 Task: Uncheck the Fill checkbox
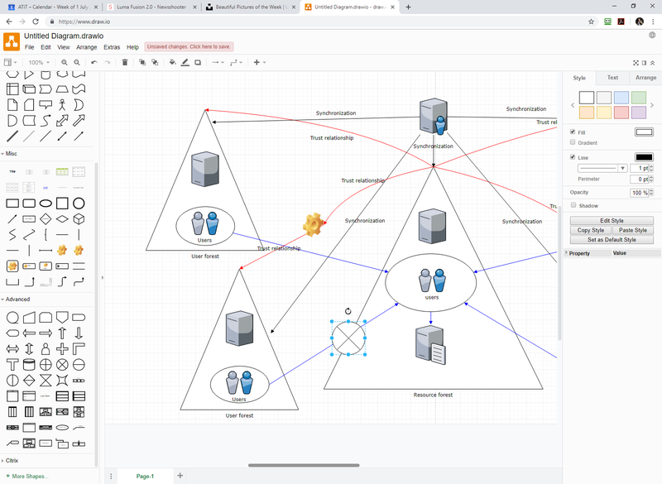(x=573, y=132)
